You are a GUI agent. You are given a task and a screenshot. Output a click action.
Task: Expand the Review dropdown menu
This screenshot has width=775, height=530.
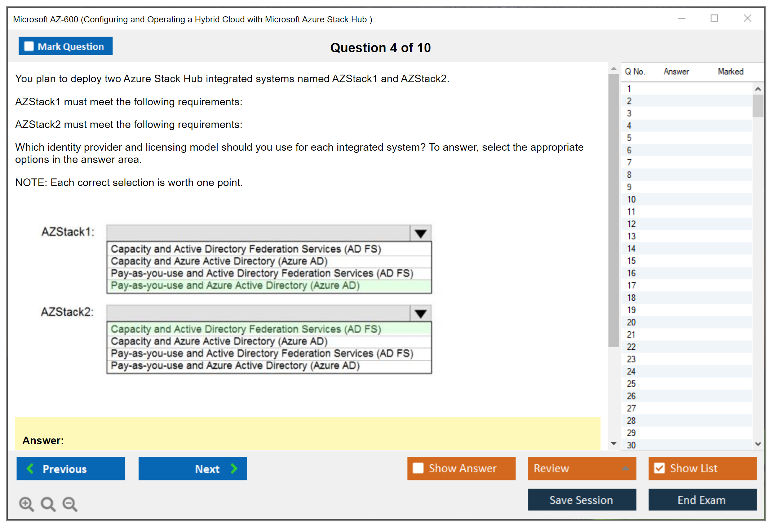click(625, 468)
